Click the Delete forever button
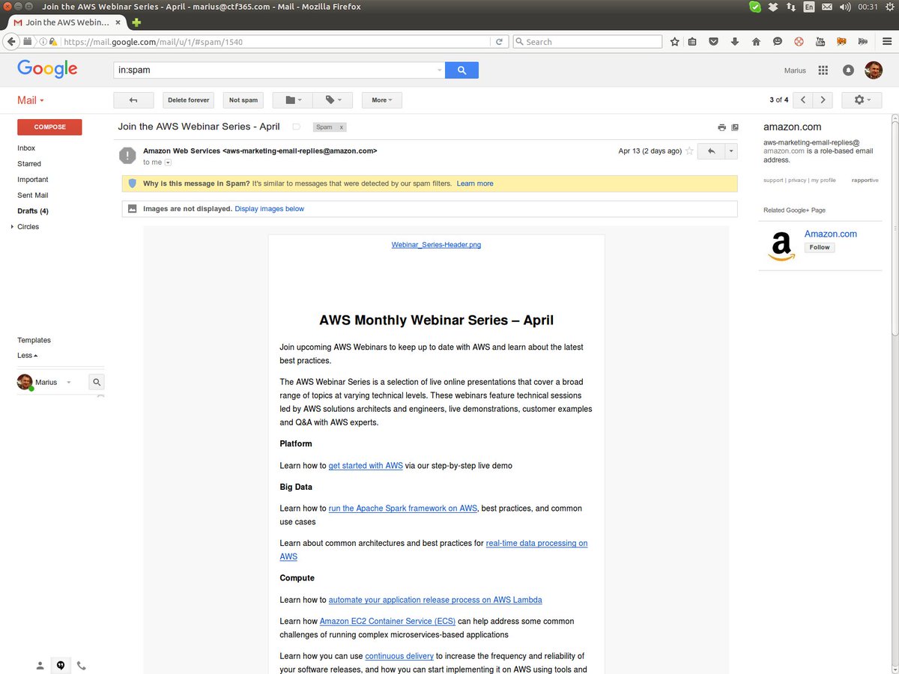 pyautogui.click(x=188, y=100)
